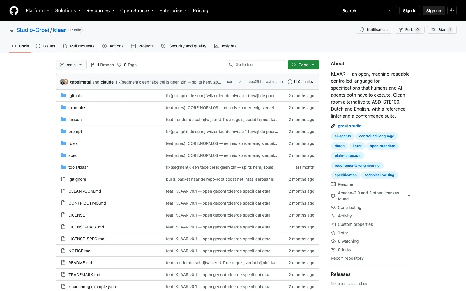Select the Code tab
This screenshot has height=291, width=466.
[20, 46]
